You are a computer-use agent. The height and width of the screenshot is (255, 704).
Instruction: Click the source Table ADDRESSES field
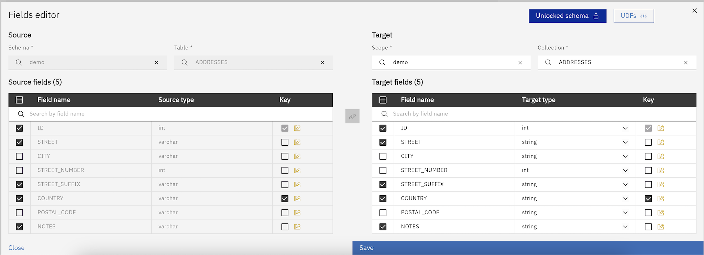click(253, 62)
